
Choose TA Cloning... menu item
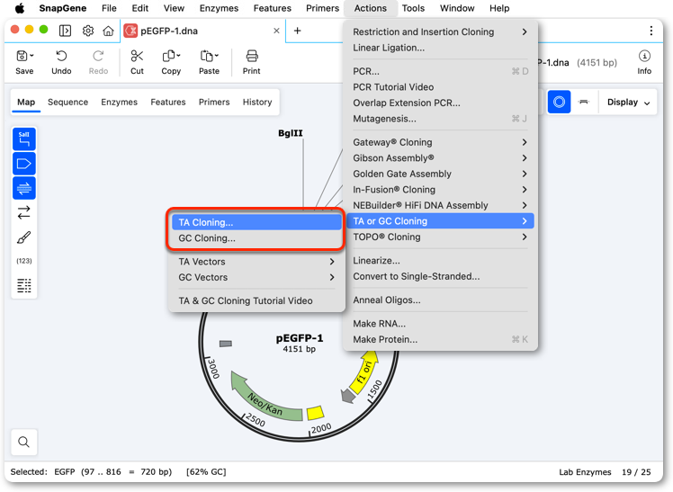point(256,222)
